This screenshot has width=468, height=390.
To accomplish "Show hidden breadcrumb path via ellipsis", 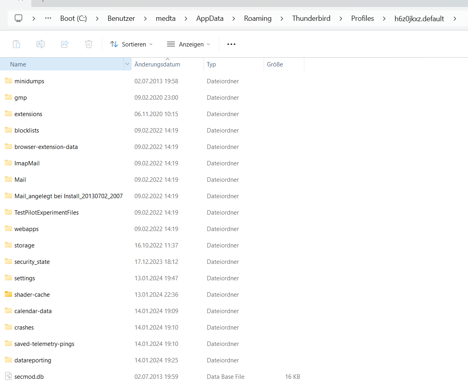I will (48, 18).
